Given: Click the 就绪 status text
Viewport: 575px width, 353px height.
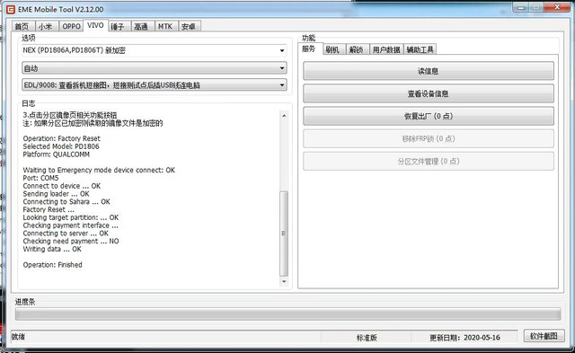Looking at the screenshot, I should point(18,337).
